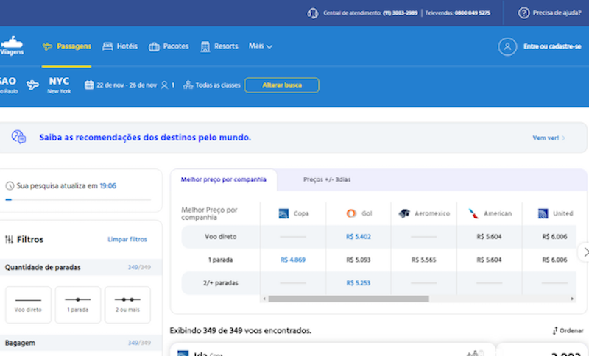The height and width of the screenshot is (356, 589).
Task: Select United Voo direto price R$ 6.006
Action: click(x=554, y=237)
